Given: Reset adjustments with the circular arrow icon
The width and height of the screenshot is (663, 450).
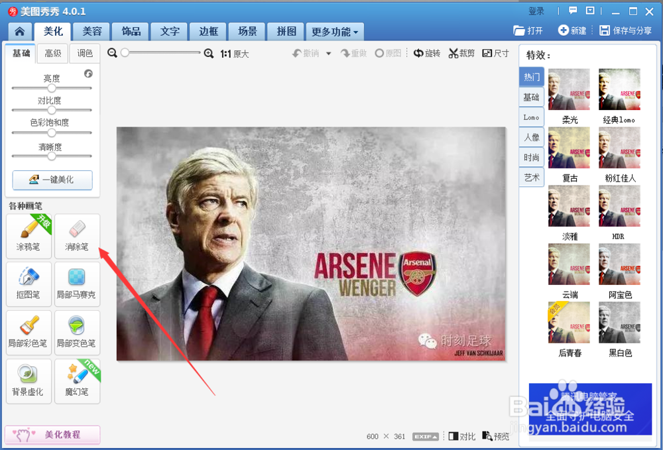Looking at the screenshot, I should (x=88, y=74).
